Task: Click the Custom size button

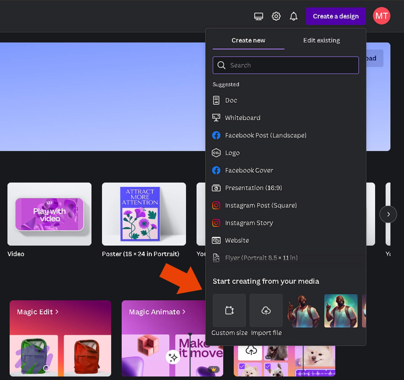Action: click(229, 310)
